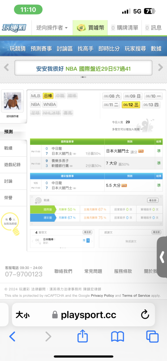Choose date 06/13 四
Viewport: 167px width, 361px height.
(151, 105)
